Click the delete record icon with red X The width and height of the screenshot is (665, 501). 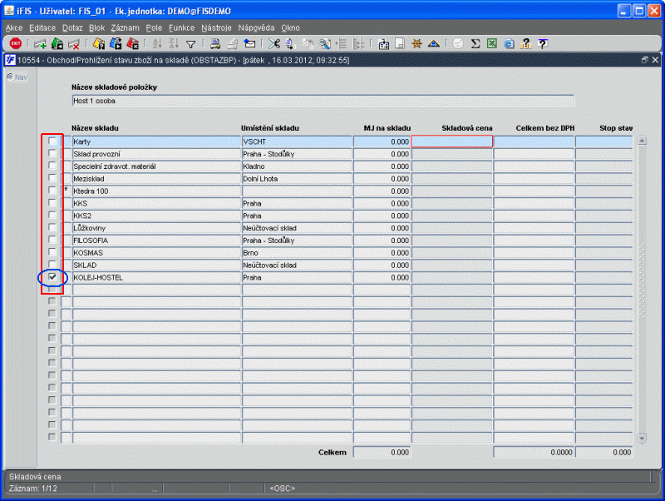(74, 44)
